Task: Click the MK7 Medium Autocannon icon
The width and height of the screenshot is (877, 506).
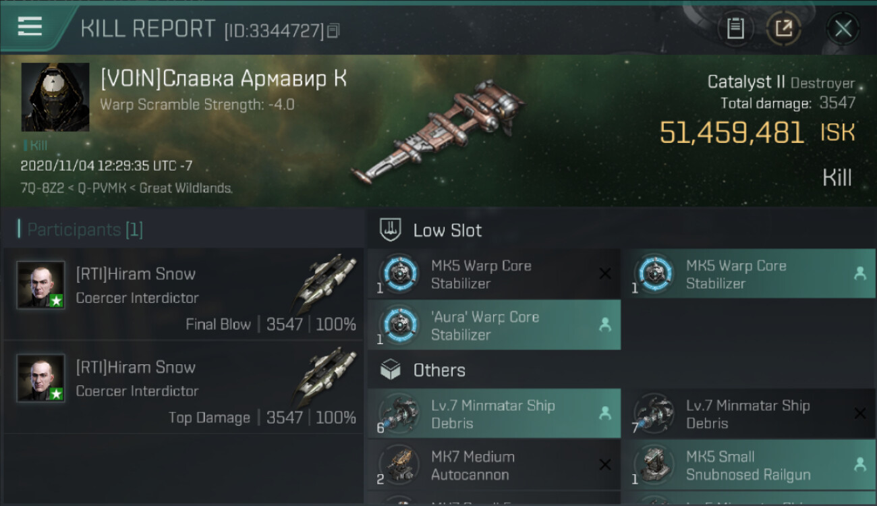Action: pyautogui.click(x=399, y=466)
